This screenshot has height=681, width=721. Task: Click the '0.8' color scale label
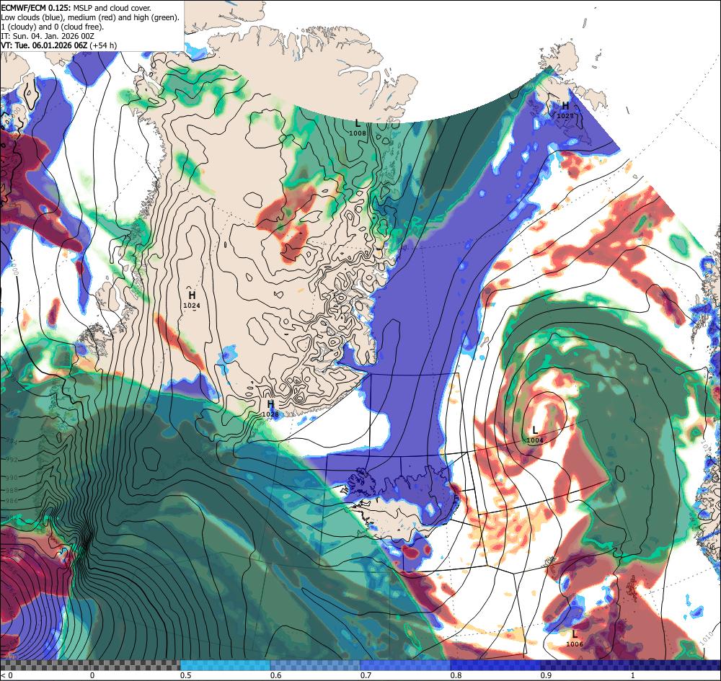[x=456, y=675]
